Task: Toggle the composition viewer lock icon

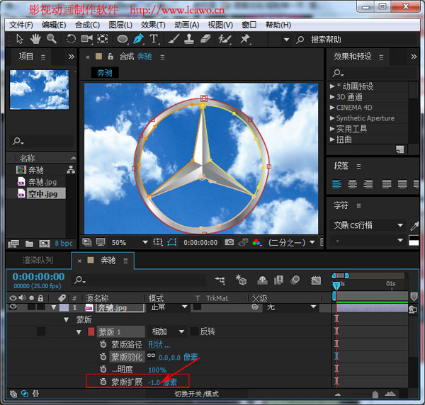Action: pos(110,57)
